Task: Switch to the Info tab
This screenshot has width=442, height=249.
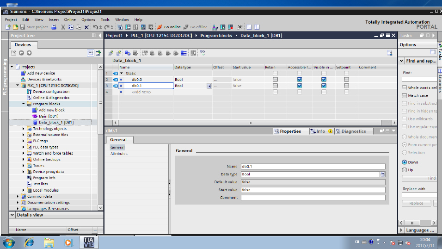Action: [x=321, y=131]
